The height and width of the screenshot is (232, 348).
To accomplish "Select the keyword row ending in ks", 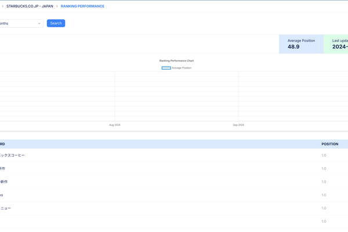I will (2, 195).
